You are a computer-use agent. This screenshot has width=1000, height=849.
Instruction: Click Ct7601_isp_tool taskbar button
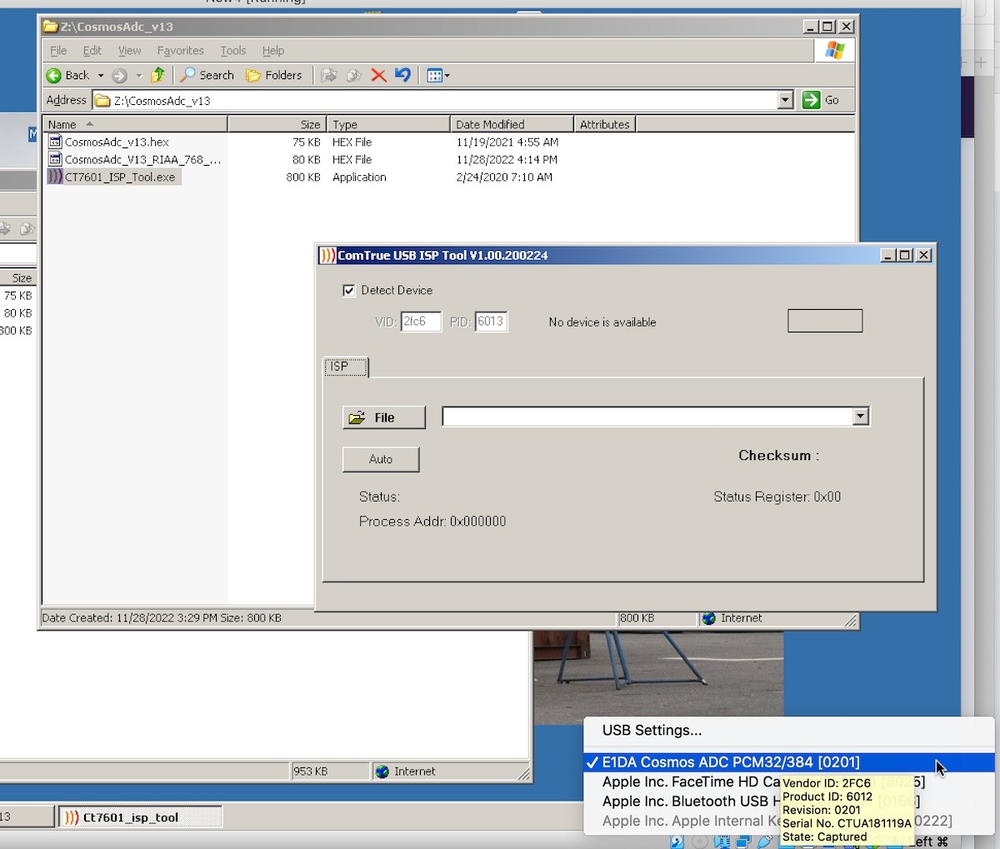click(140, 817)
